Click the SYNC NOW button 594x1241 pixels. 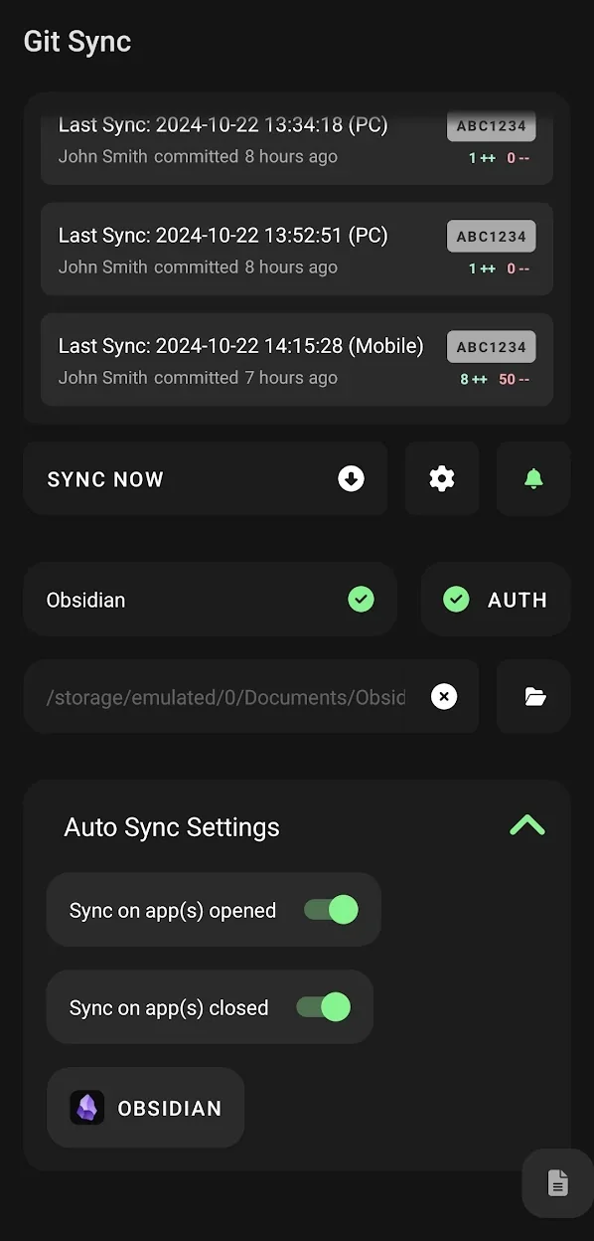click(x=205, y=478)
